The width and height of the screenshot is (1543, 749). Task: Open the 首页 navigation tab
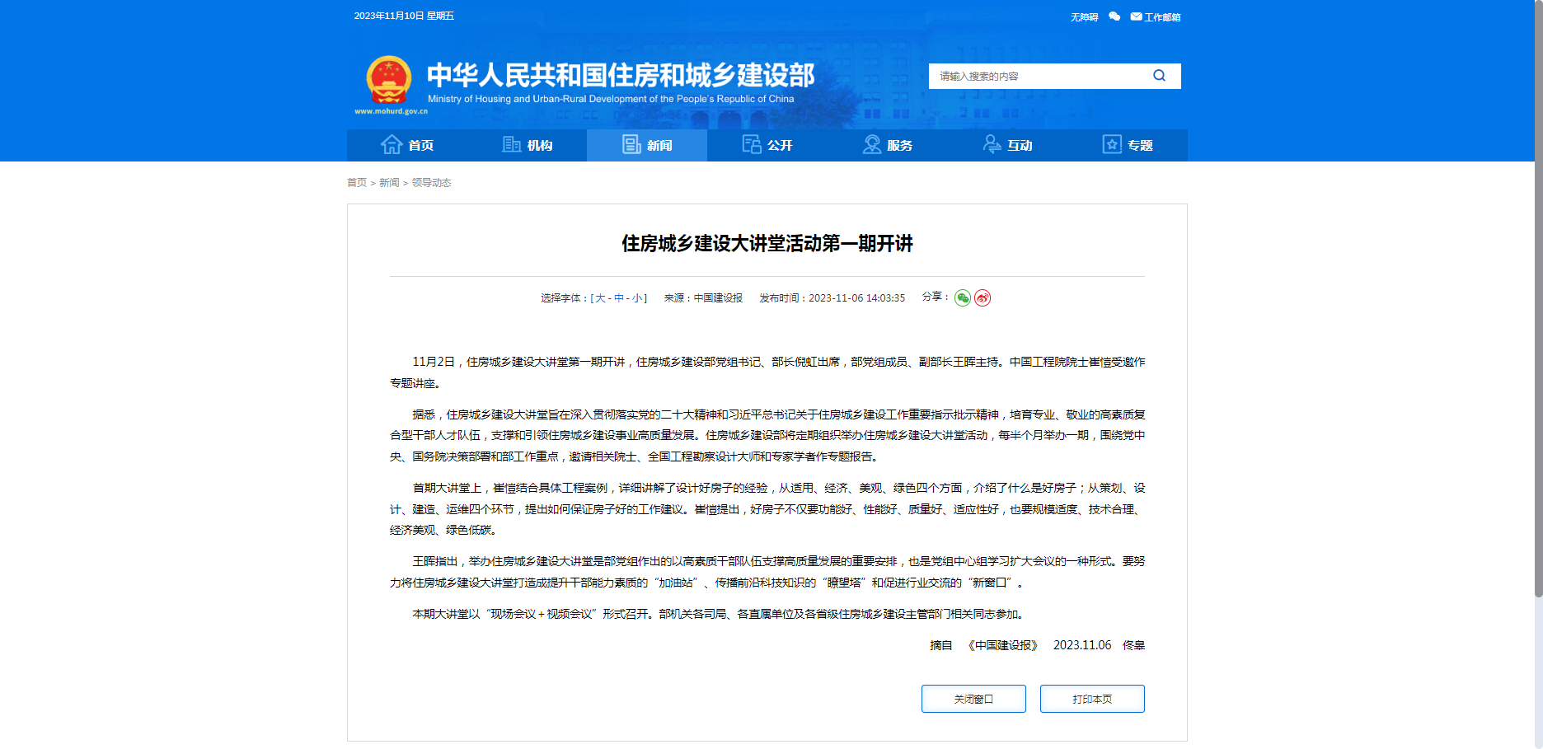click(407, 145)
